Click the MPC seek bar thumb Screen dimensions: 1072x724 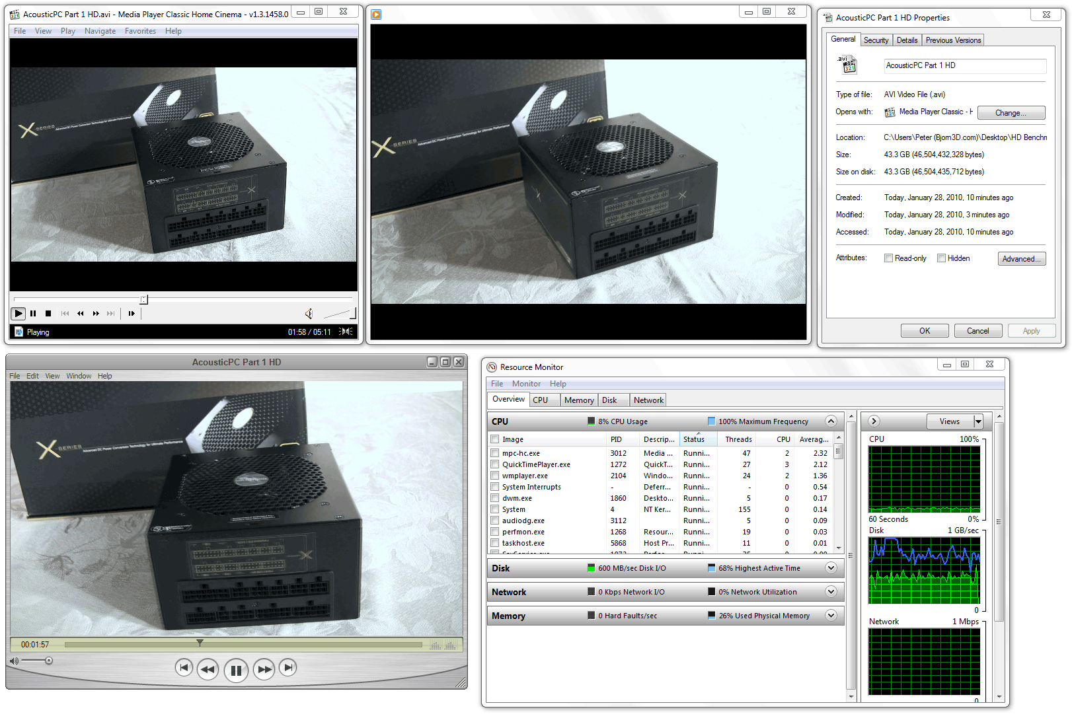point(143,299)
